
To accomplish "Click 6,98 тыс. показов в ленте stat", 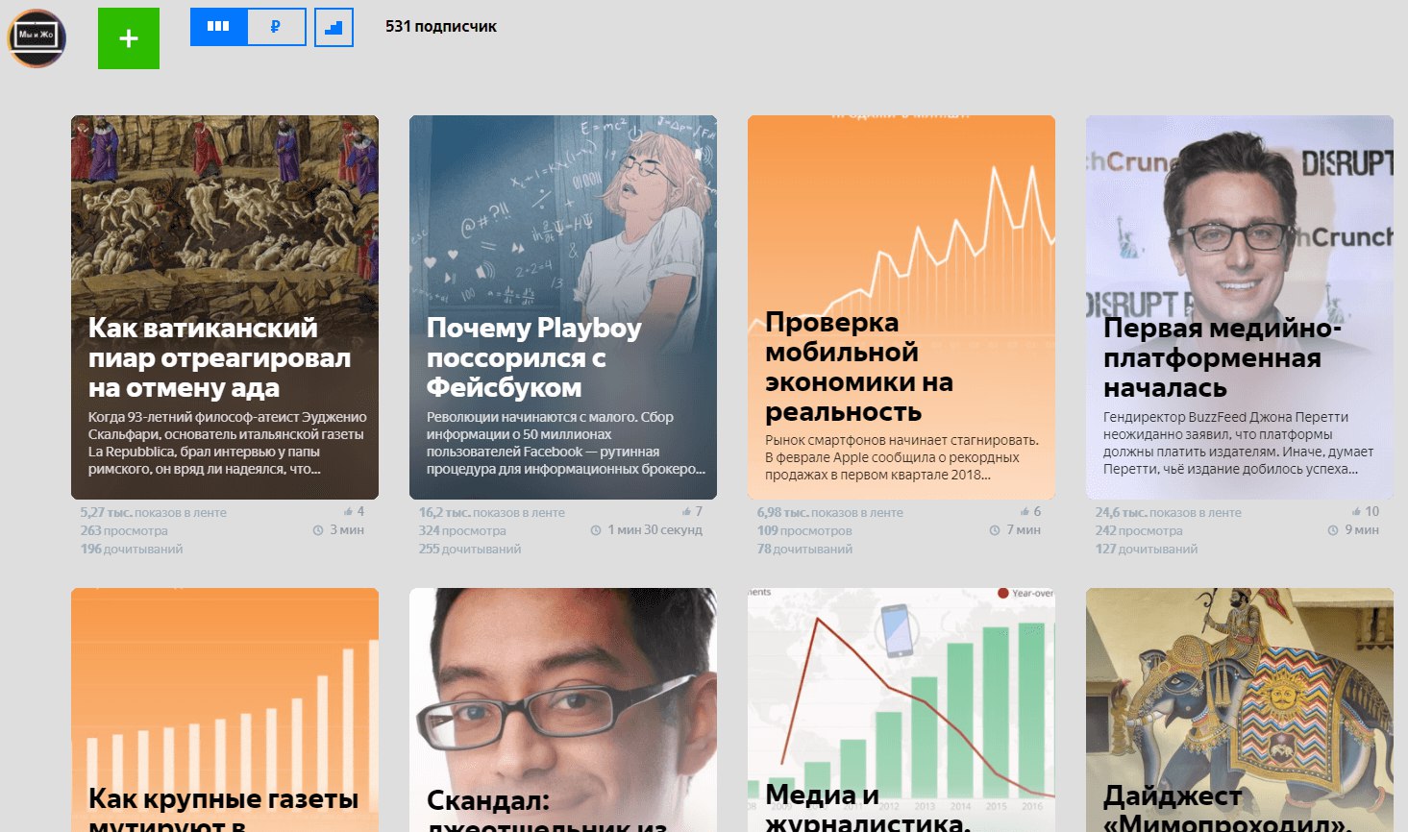I will tap(830, 512).
